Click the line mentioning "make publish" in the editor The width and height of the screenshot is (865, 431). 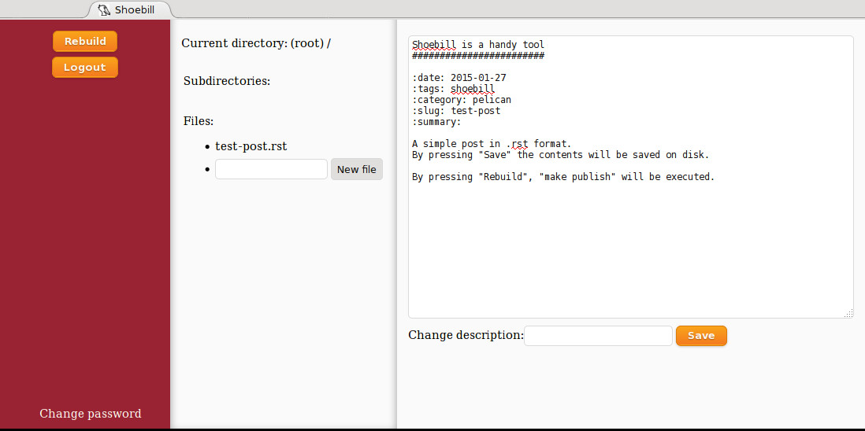[x=563, y=177]
